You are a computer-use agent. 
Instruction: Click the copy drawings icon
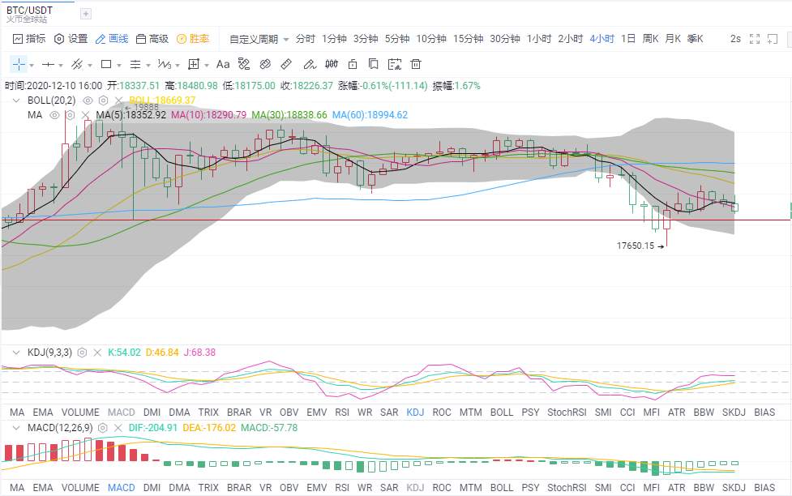click(x=373, y=64)
